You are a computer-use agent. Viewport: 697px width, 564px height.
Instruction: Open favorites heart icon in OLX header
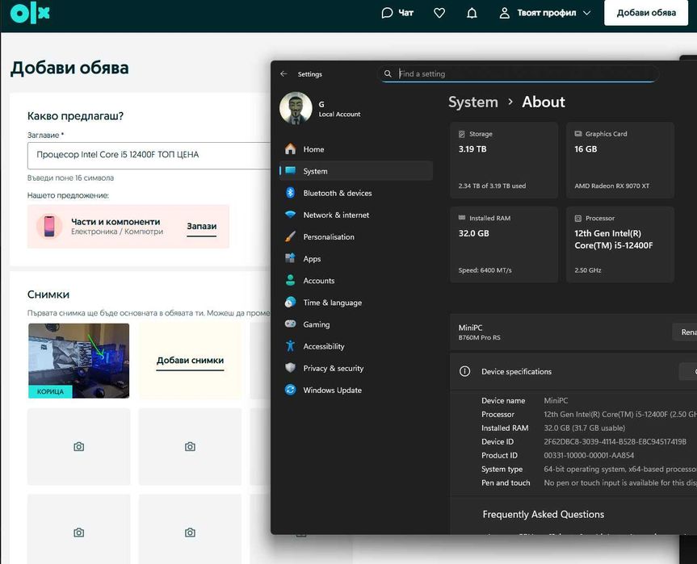coord(439,14)
